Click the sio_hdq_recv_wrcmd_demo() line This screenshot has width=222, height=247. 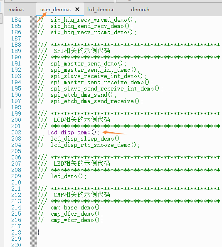87,20
